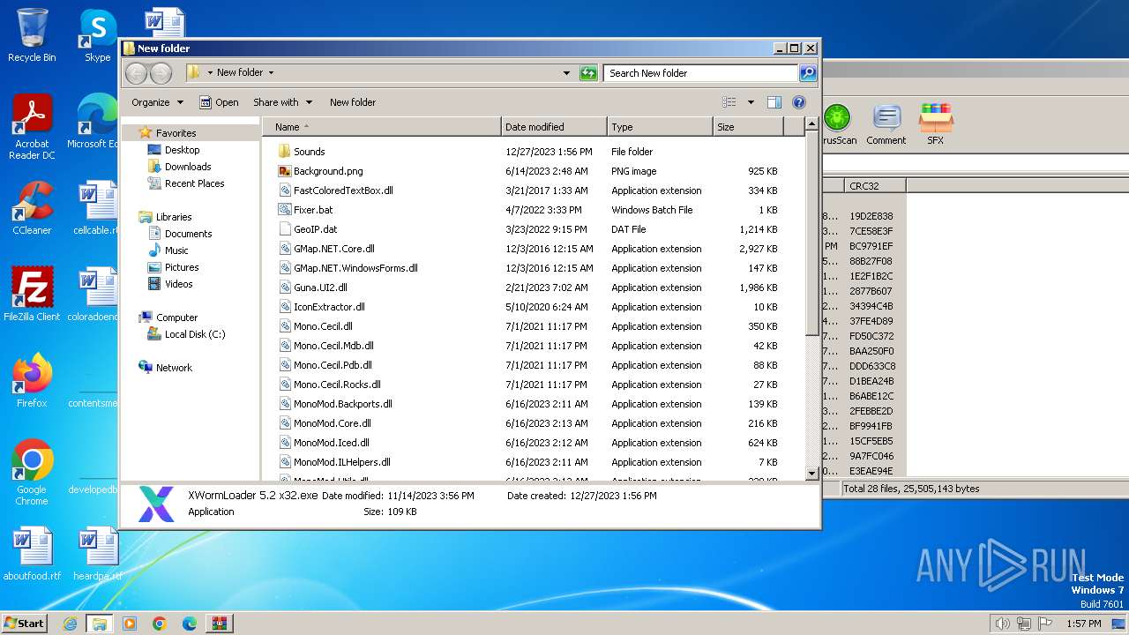Select Libraries in the navigation pane

coord(174,217)
